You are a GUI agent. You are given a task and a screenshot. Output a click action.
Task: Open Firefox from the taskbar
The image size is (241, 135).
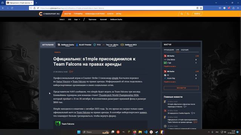(135, 132)
